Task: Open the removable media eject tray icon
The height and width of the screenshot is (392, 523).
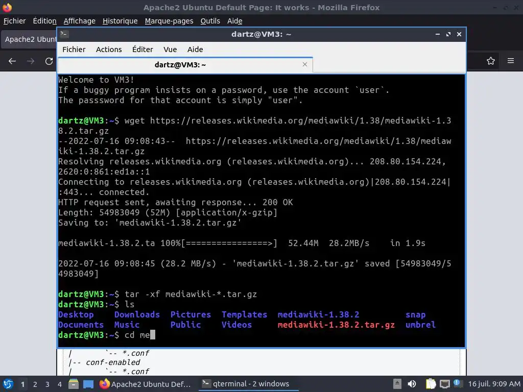Action: pyautogui.click(x=397, y=384)
